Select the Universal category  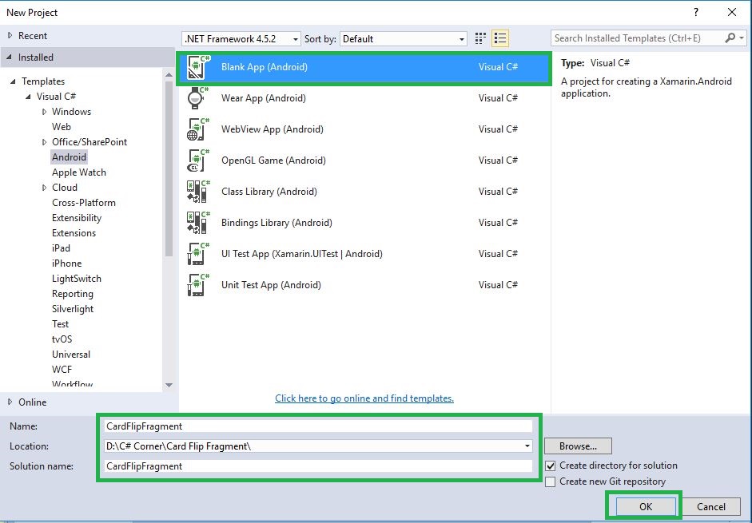coord(71,355)
